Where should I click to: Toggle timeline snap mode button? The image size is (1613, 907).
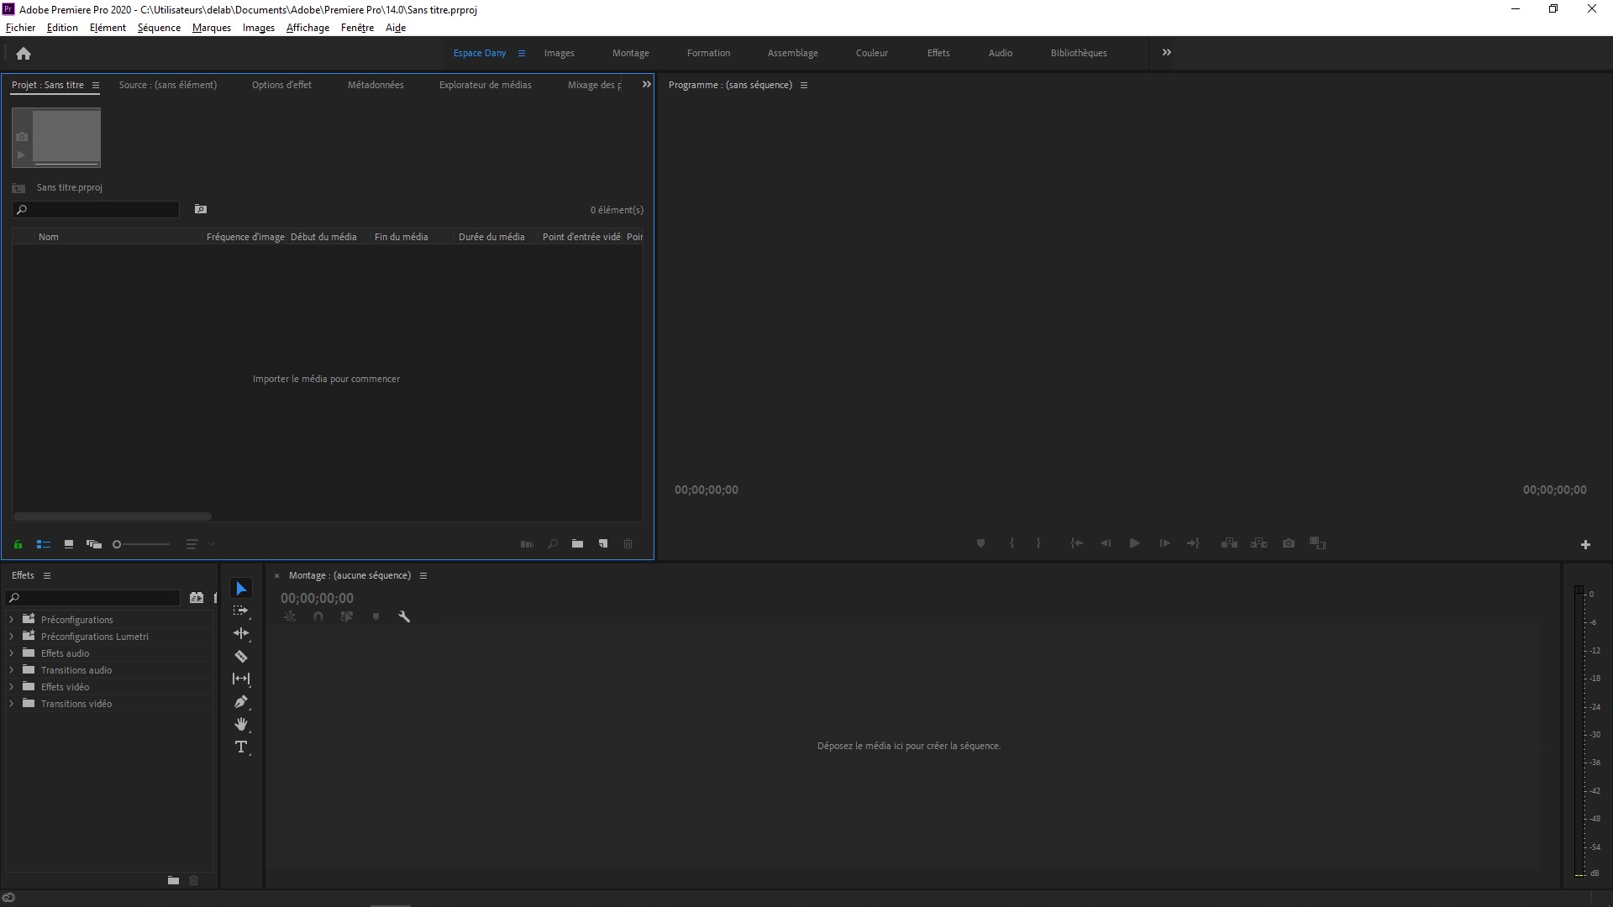tap(318, 617)
